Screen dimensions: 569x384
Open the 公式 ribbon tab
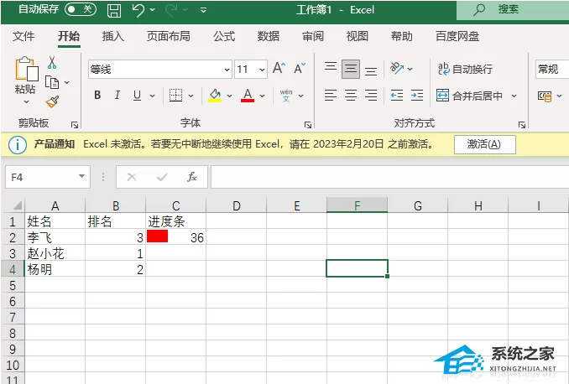tap(224, 36)
